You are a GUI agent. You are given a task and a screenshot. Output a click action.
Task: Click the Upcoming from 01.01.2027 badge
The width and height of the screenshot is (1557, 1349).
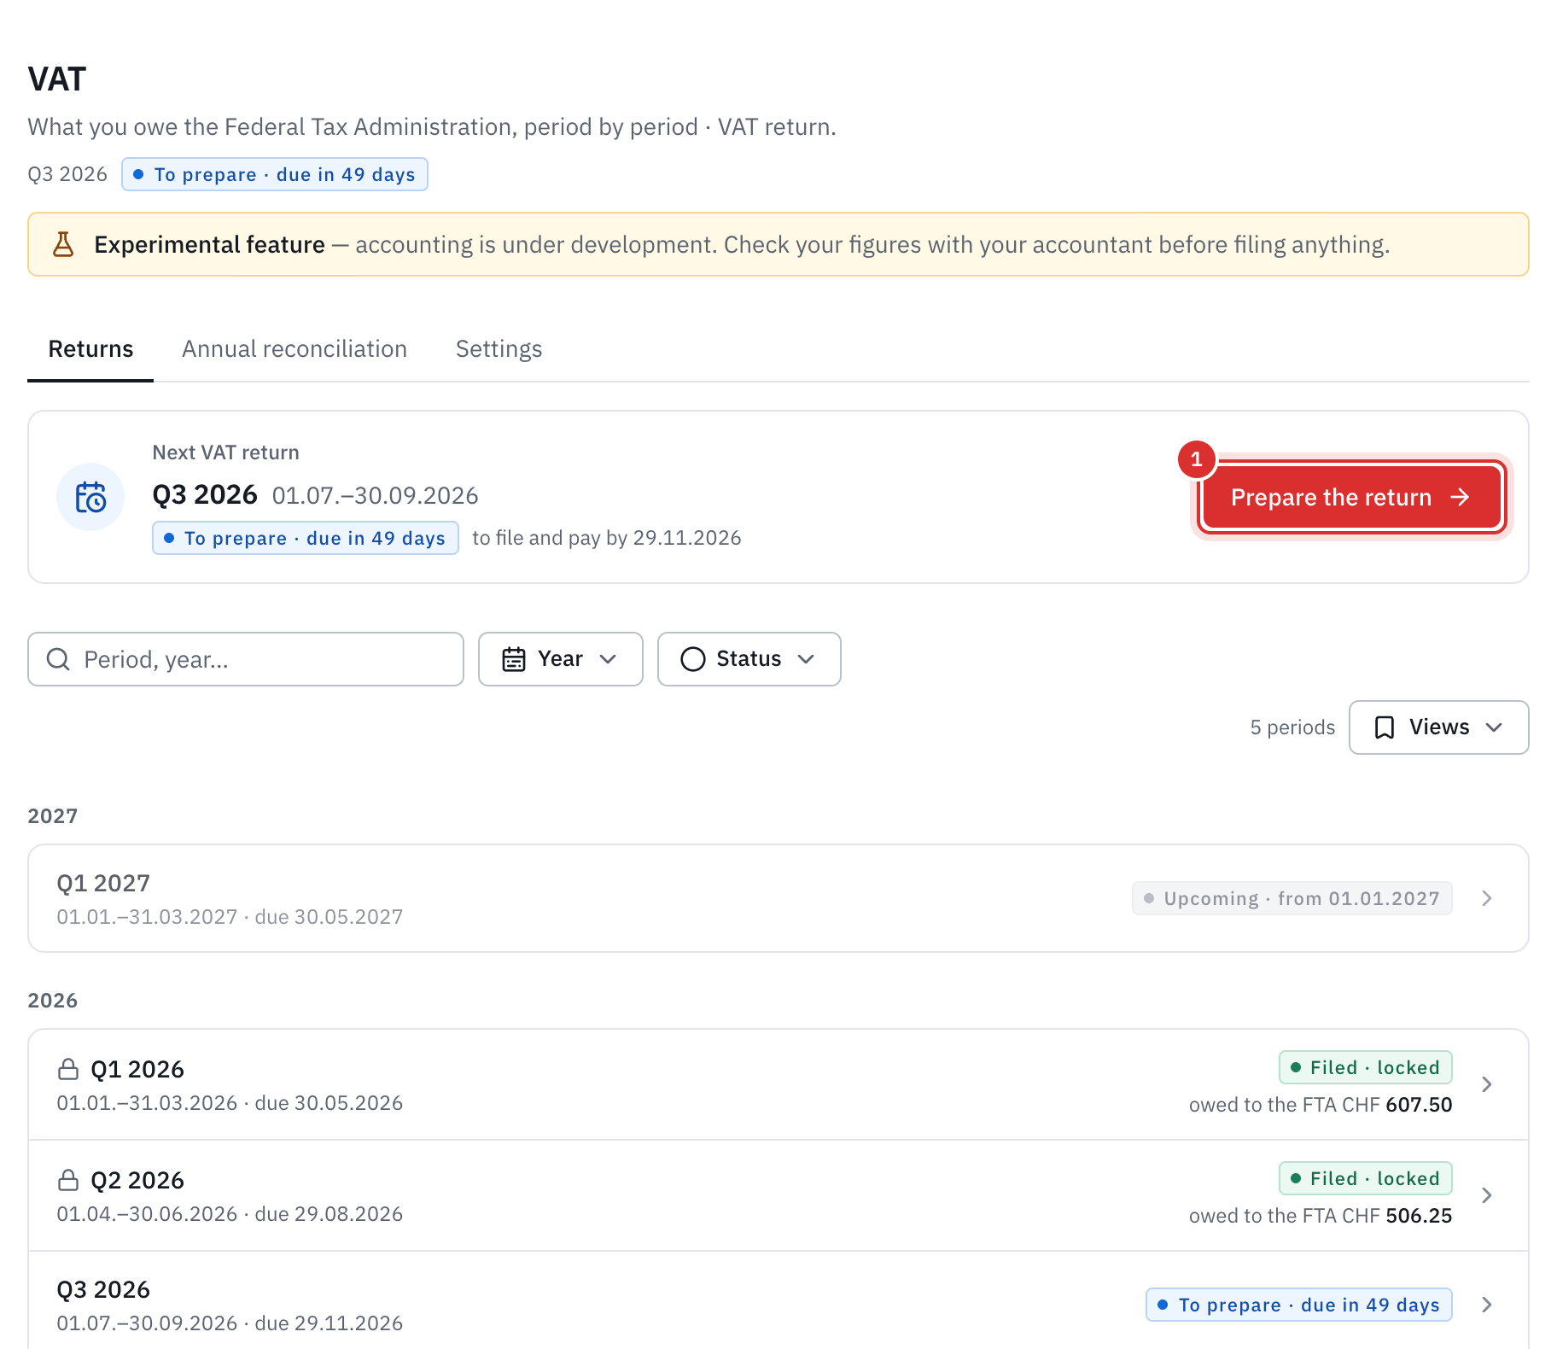coord(1292,898)
